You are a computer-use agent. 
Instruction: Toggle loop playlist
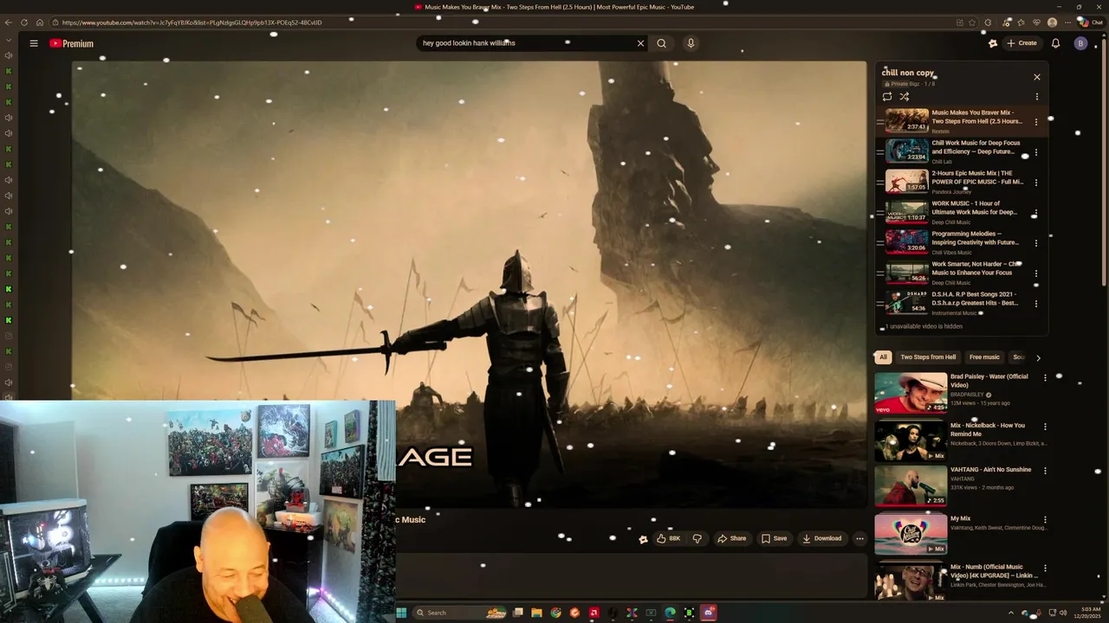(x=887, y=97)
